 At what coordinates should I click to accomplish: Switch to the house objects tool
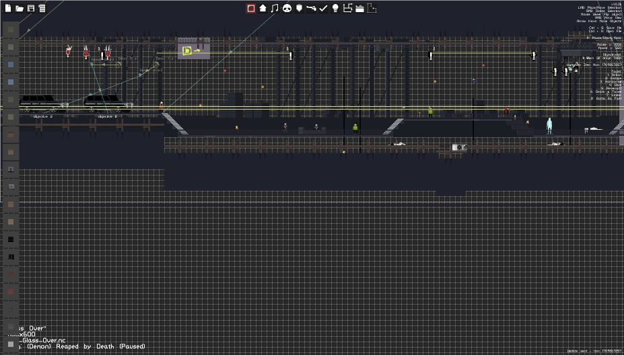pos(263,8)
